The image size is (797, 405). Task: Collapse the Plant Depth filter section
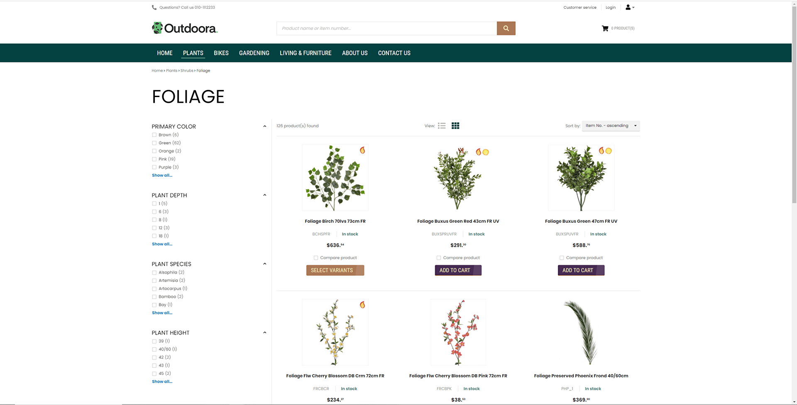tap(265, 195)
